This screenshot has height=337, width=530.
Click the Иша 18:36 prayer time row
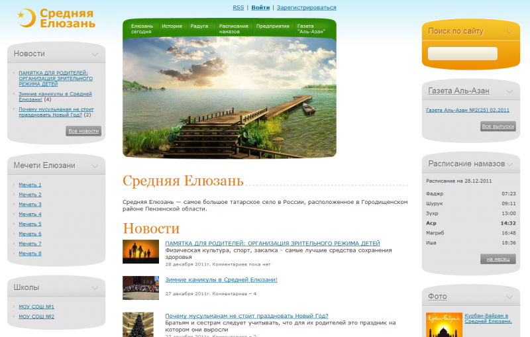point(471,243)
